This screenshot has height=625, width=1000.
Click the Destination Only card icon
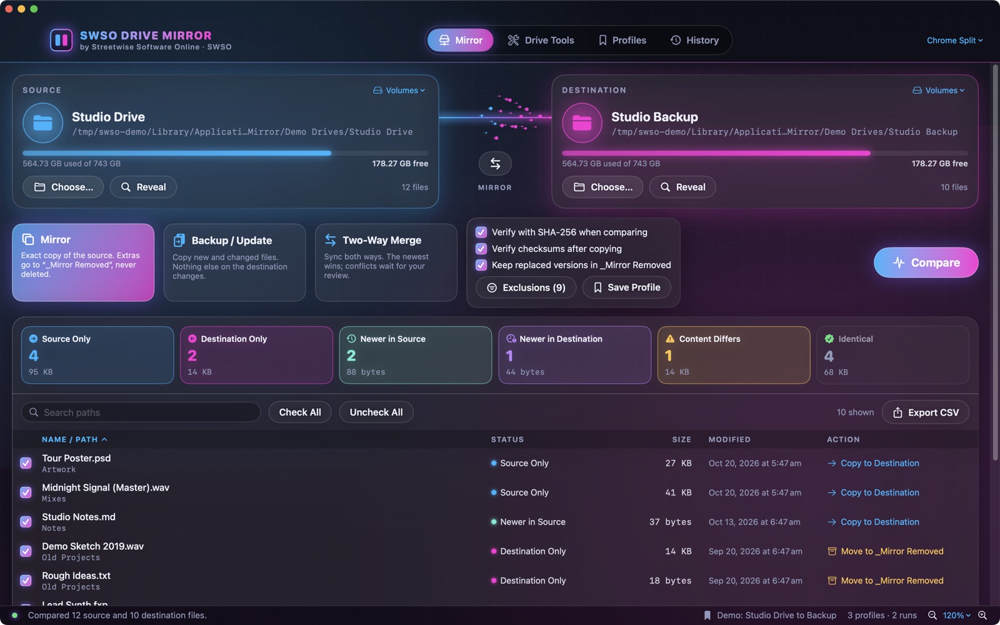(x=192, y=339)
